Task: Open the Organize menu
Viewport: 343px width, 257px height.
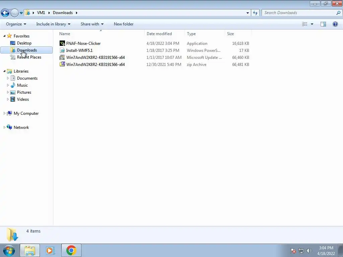Action: coord(16,24)
